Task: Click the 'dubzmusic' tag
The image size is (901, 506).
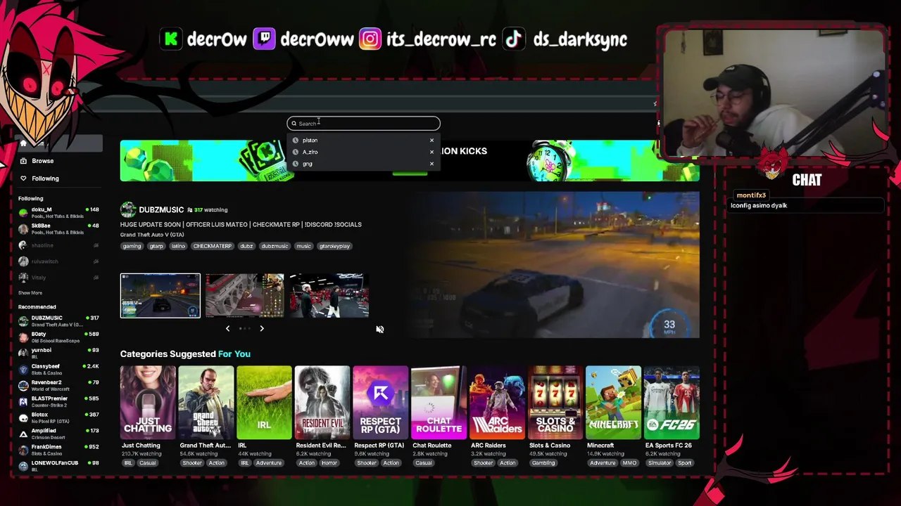Action: click(275, 246)
